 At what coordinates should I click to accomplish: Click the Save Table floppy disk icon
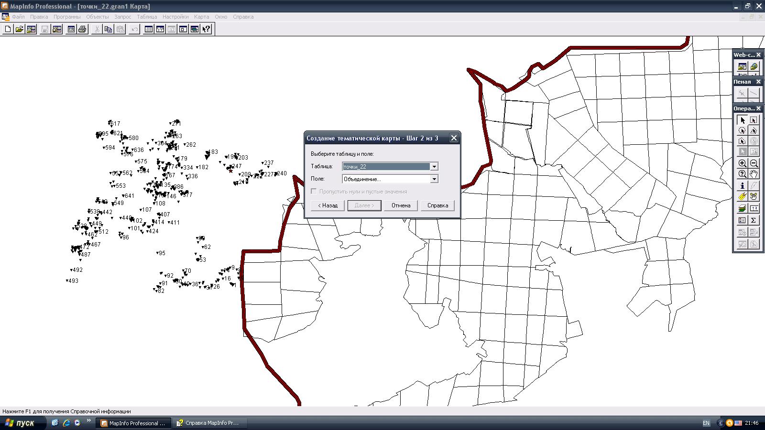(45, 29)
